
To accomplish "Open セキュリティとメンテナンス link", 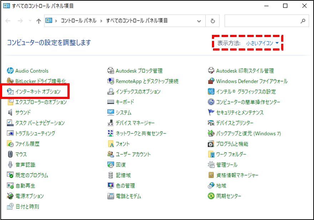I will coord(240,112).
